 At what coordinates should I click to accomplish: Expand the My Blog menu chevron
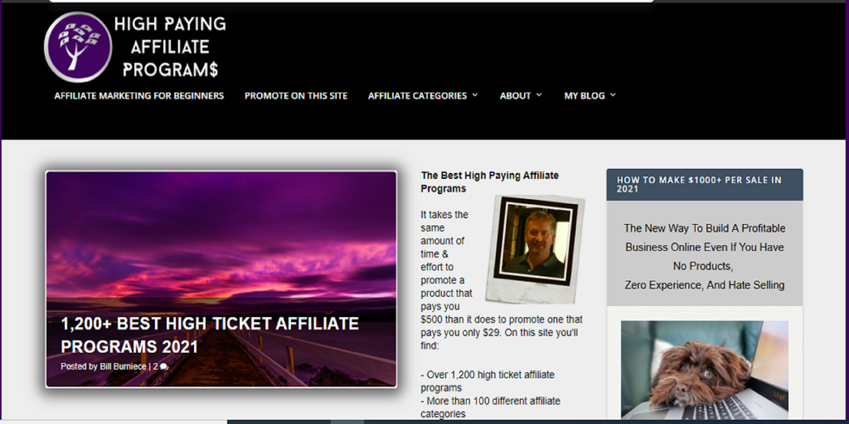point(613,95)
